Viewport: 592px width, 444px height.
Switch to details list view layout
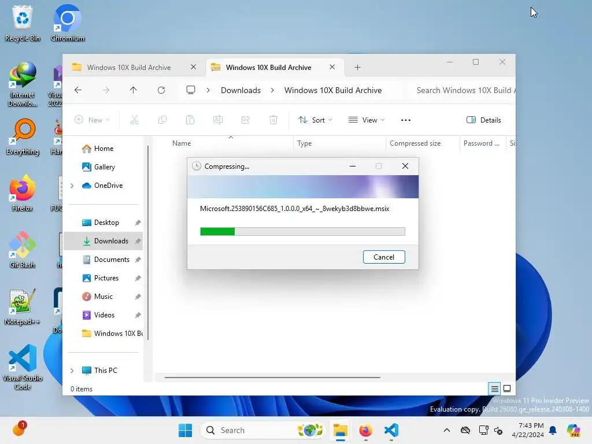(495, 388)
